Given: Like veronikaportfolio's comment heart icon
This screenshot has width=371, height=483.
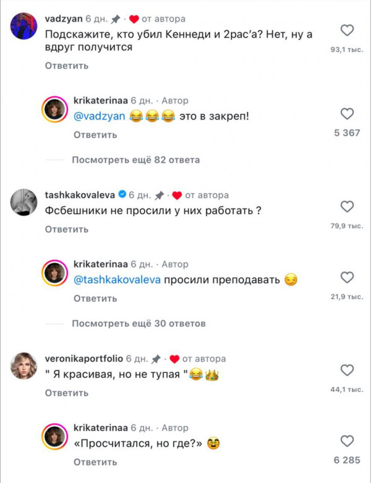Looking at the screenshot, I should pos(348,370).
